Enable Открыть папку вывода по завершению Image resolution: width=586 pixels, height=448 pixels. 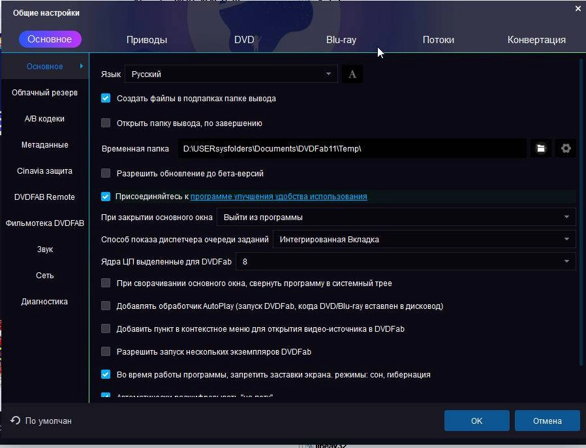tap(106, 123)
